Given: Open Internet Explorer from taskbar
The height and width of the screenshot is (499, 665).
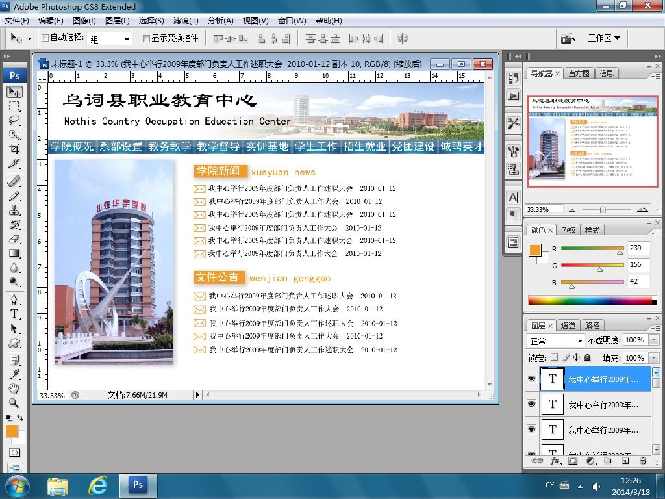Looking at the screenshot, I should [98, 486].
